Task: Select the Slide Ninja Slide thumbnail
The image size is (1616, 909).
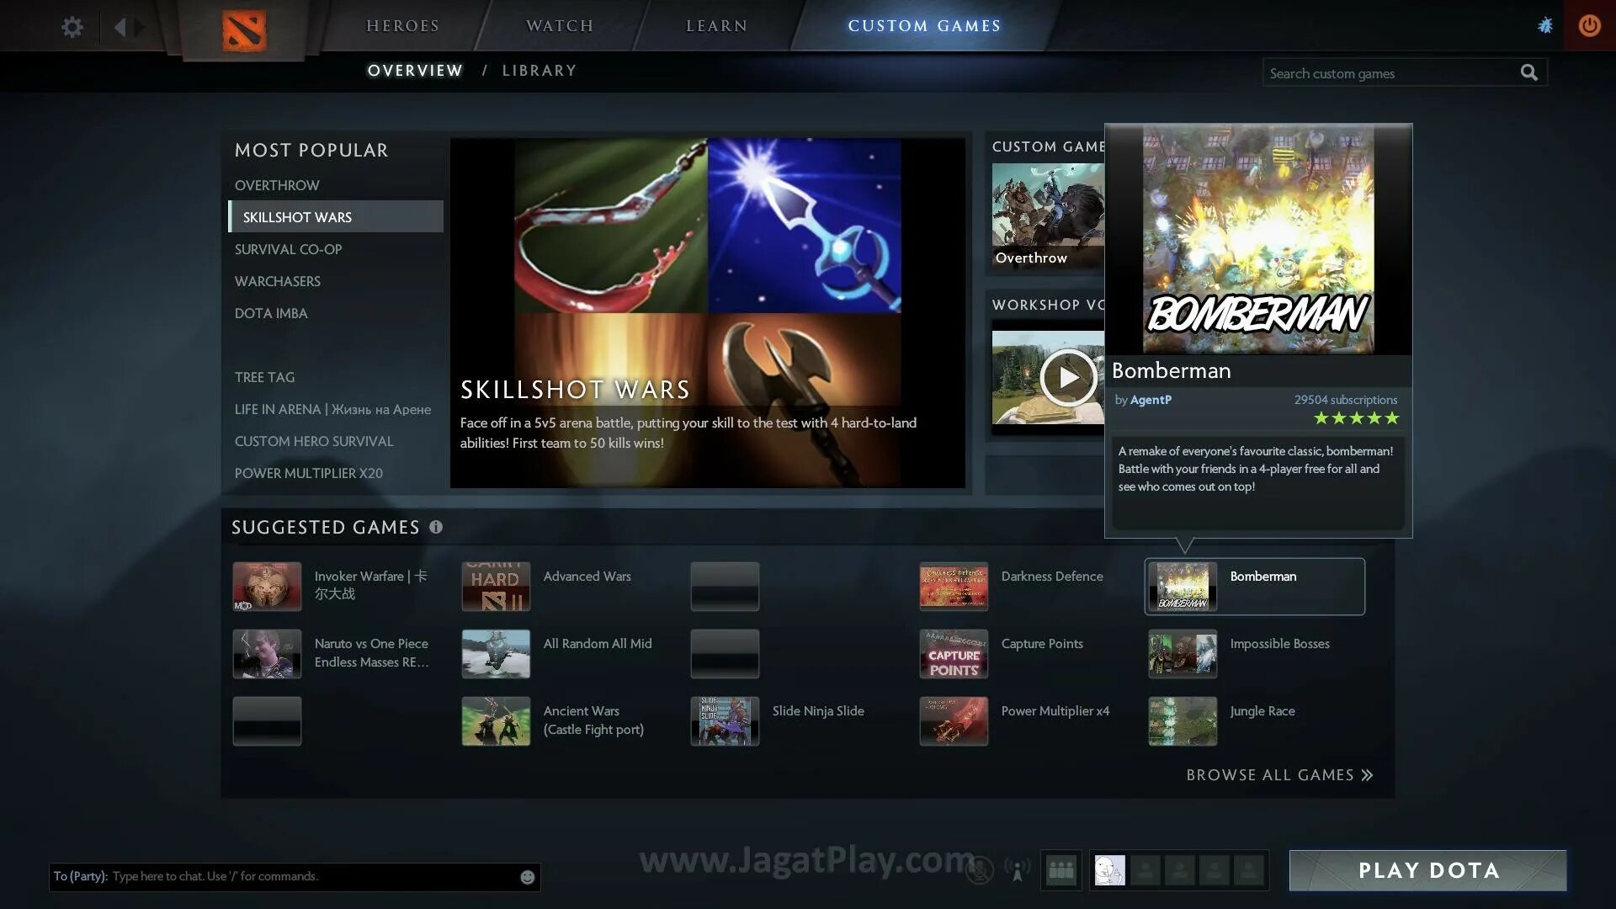Action: point(725,721)
